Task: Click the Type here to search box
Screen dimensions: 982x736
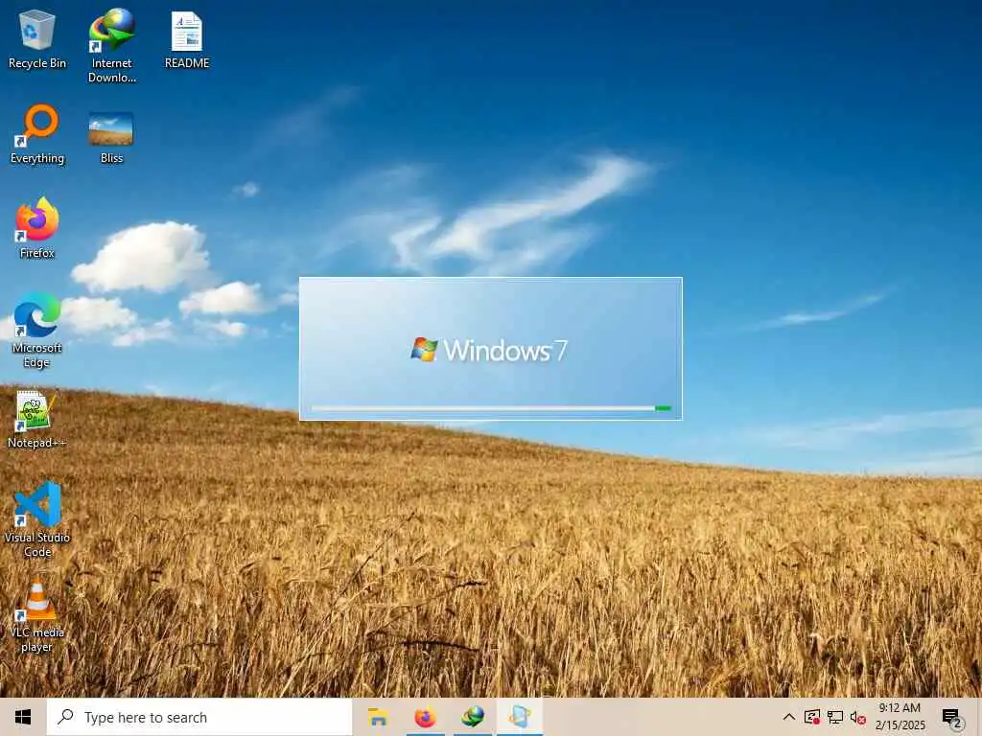Action: [x=199, y=717]
